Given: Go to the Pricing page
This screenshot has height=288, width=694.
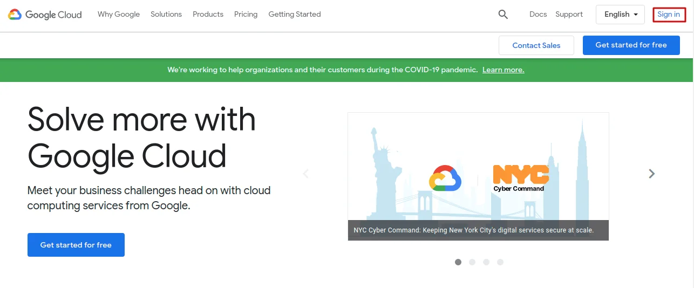Looking at the screenshot, I should pyautogui.click(x=246, y=15).
